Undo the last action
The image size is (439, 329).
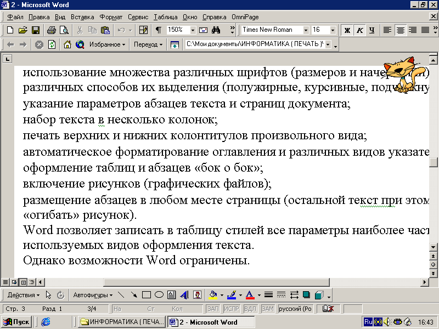click(121, 30)
